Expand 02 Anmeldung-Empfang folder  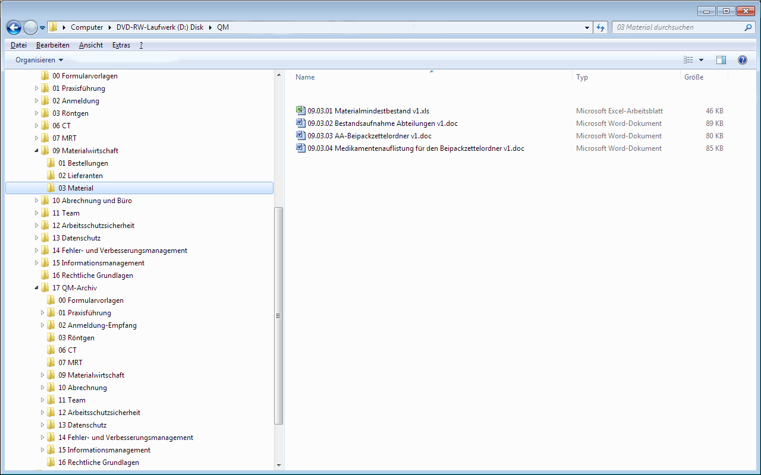click(42, 325)
